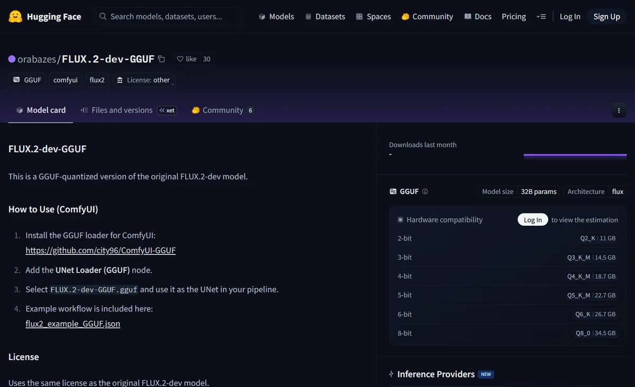This screenshot has width=635, height=387.
Task: Click the Sign Up button
Action: (x=606, y=16)
